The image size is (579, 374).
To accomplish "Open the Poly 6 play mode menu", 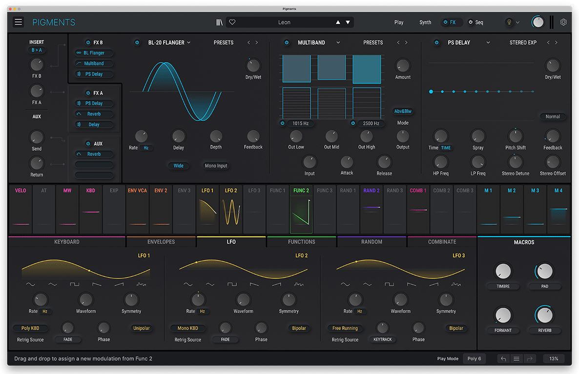I will tap(474, 358).
